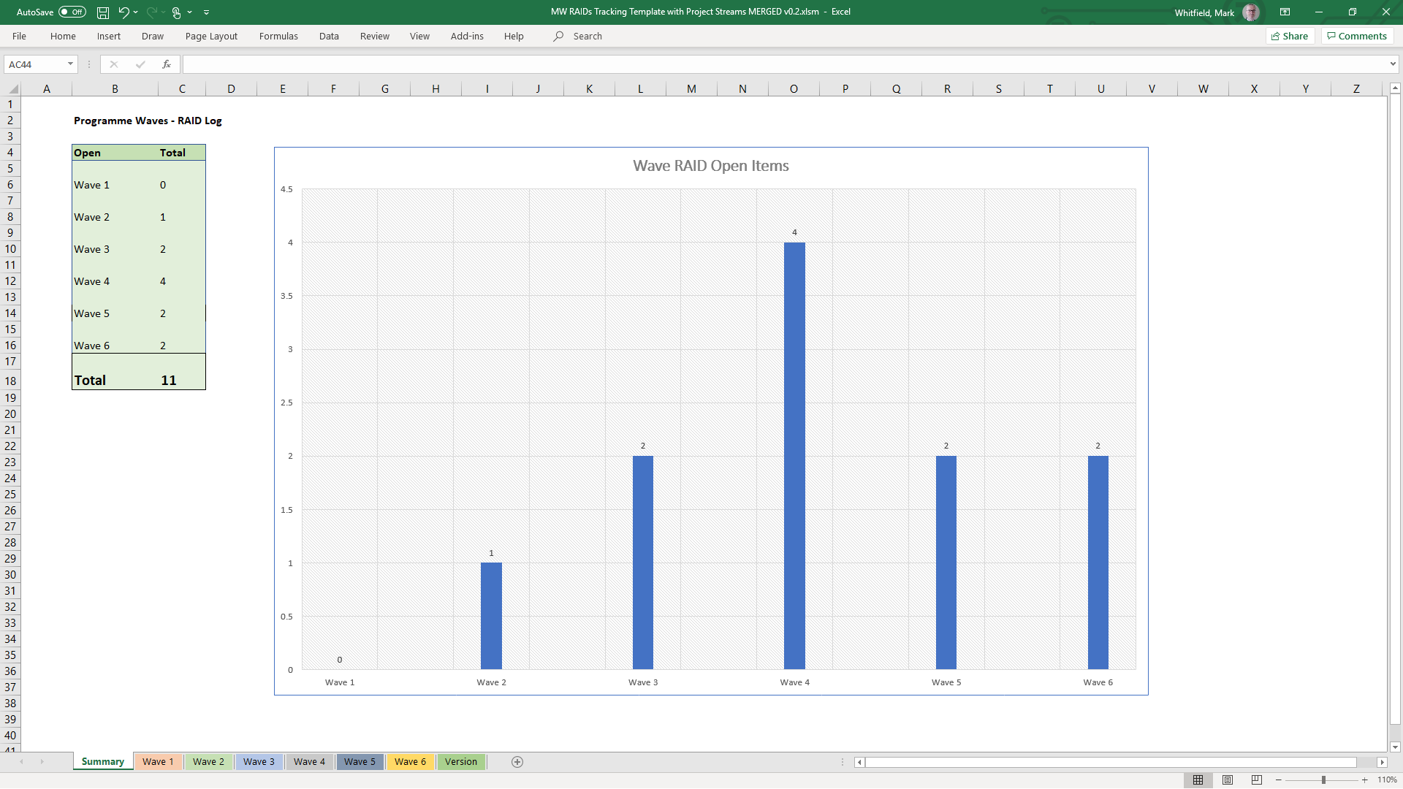Expand the formula bar chevron
Image resolution: width=1403 pixels, height=789 pixels.
[x=1393, y=64]
